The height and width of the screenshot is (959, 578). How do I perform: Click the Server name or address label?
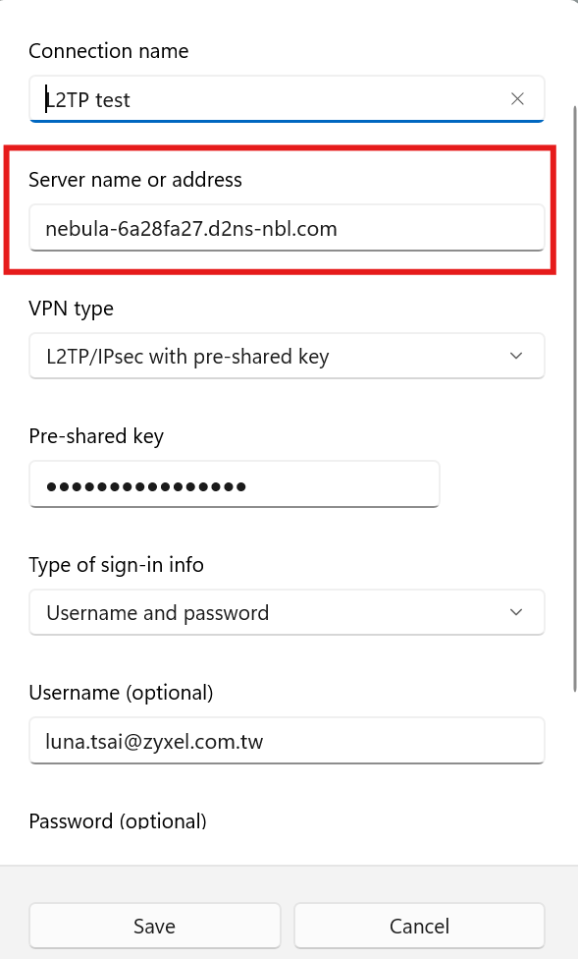click(x=135, y=180)
